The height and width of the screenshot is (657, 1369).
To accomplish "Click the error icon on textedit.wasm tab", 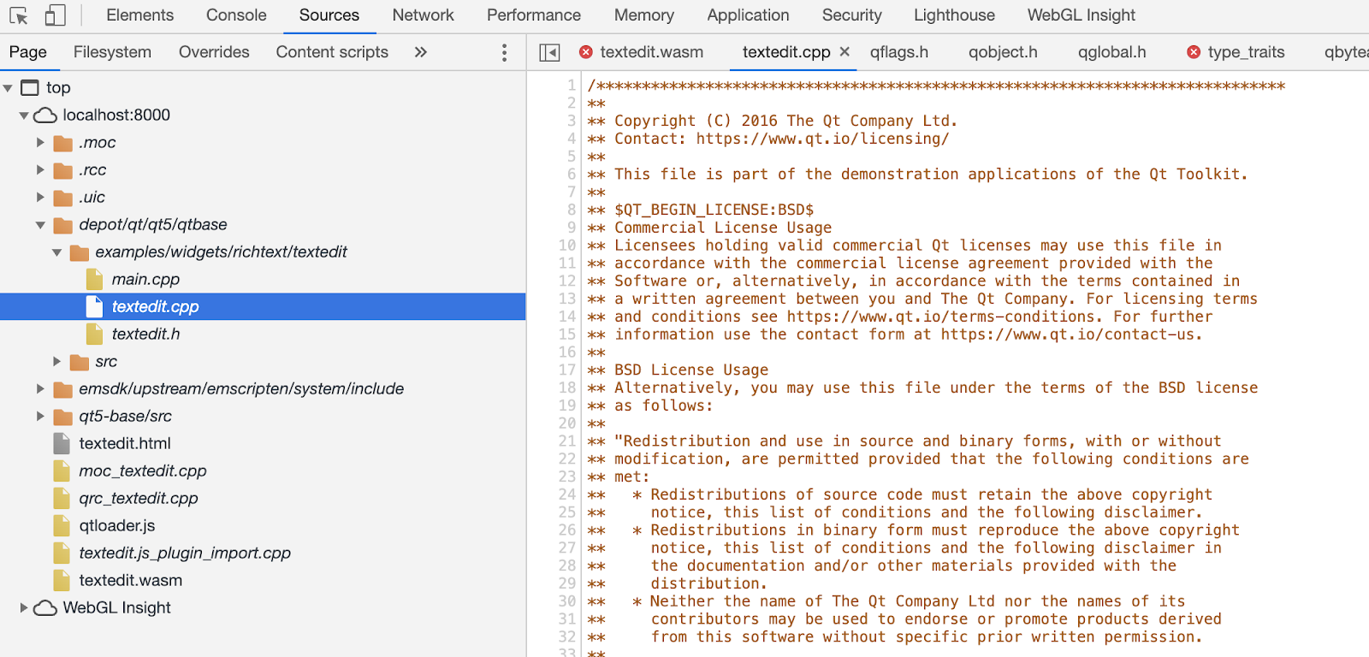I will 586,52.
